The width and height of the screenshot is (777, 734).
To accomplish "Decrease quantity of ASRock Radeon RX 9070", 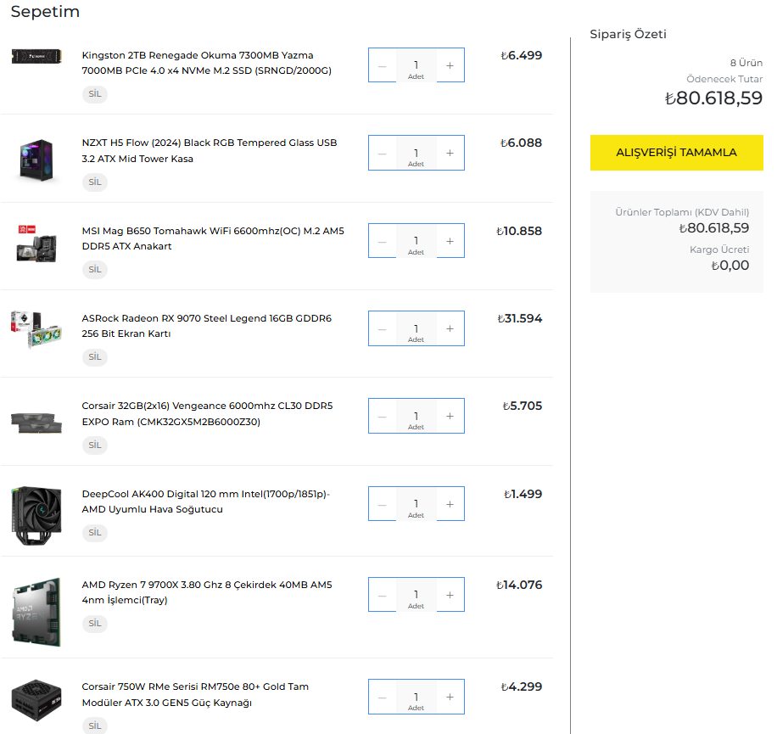I will (x=383, y=328).
